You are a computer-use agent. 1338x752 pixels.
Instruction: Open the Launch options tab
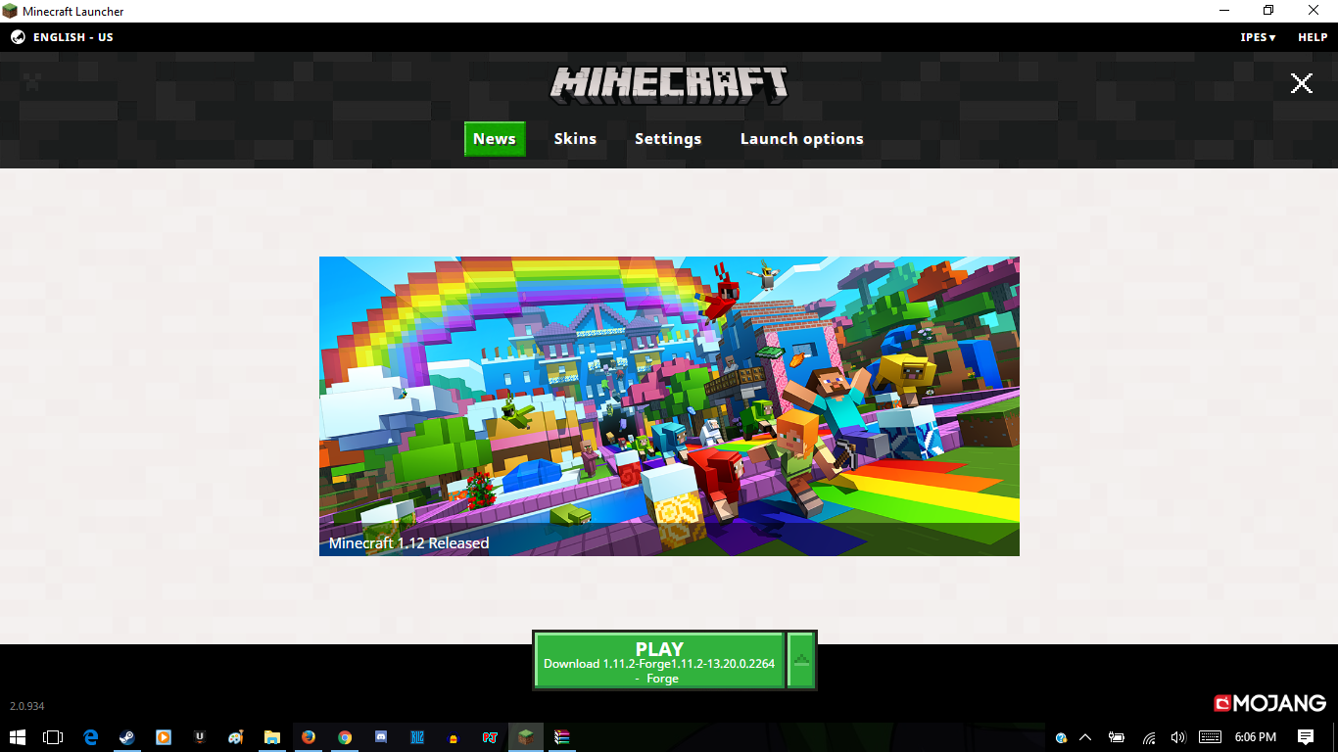pos(801,139)
